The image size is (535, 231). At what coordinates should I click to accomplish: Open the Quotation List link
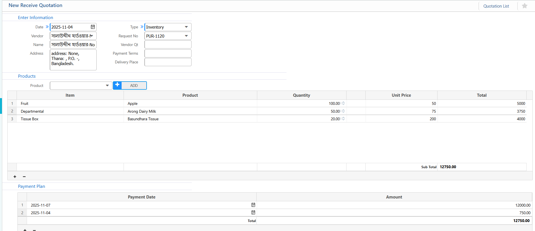pos(496,6)
